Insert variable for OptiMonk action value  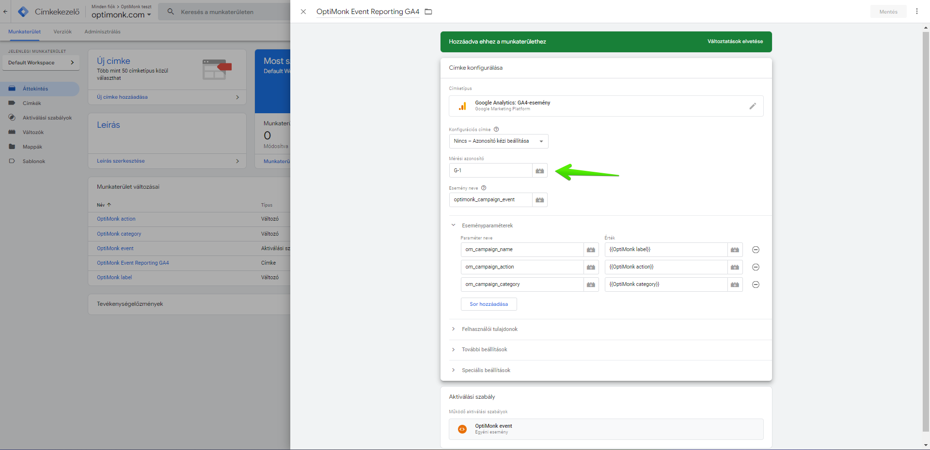click(735, 267)
